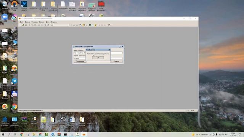Click the Отмена button in connection settings dialog
Image resolution: width=244 pixels, height=137 pixels.
[x=116, y=62]
